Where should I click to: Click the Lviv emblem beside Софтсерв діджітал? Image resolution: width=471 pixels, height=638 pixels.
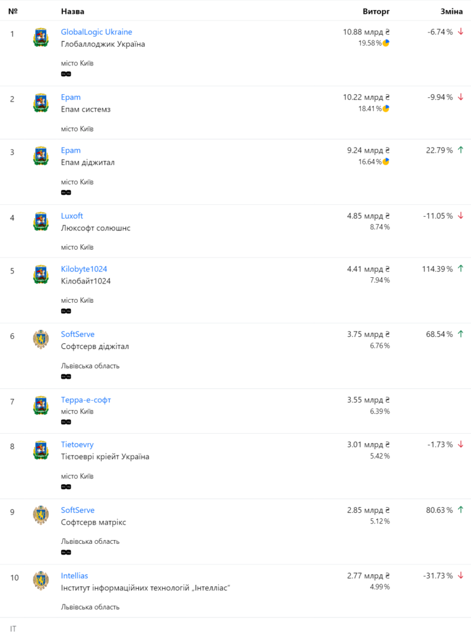pyautogui.click(x=40, y=340)
